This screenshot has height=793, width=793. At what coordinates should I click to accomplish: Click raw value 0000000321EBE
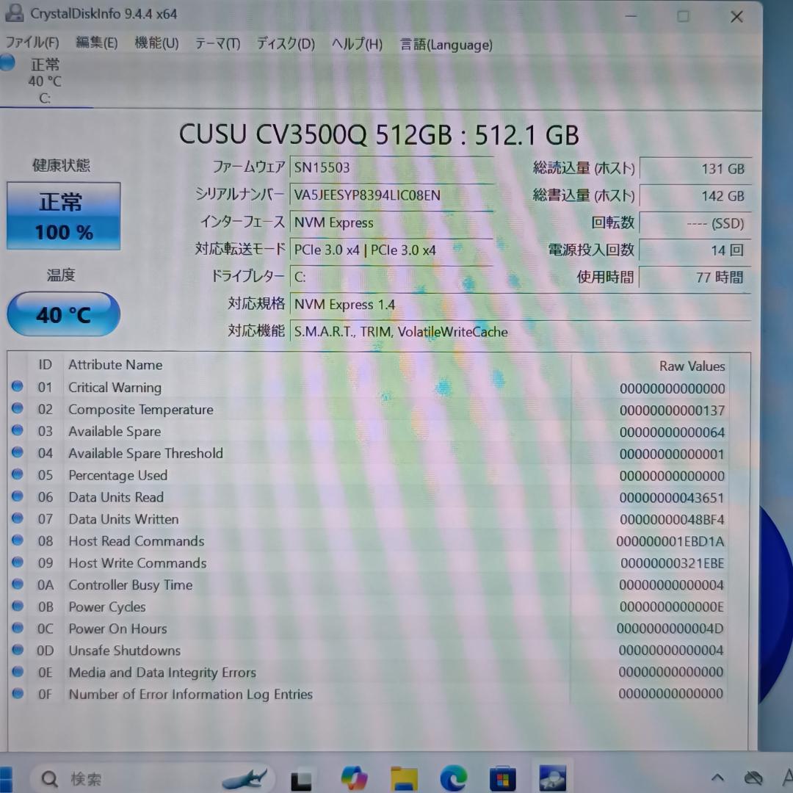tap(672, 563)
